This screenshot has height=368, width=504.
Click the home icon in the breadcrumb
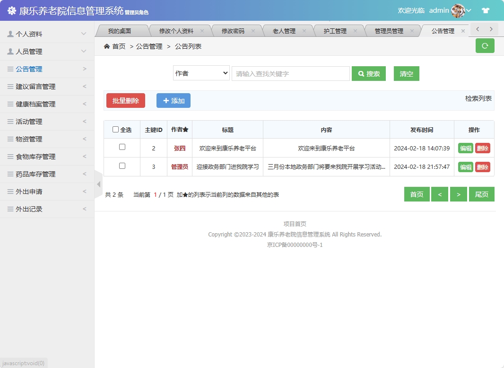click(108, 46)
